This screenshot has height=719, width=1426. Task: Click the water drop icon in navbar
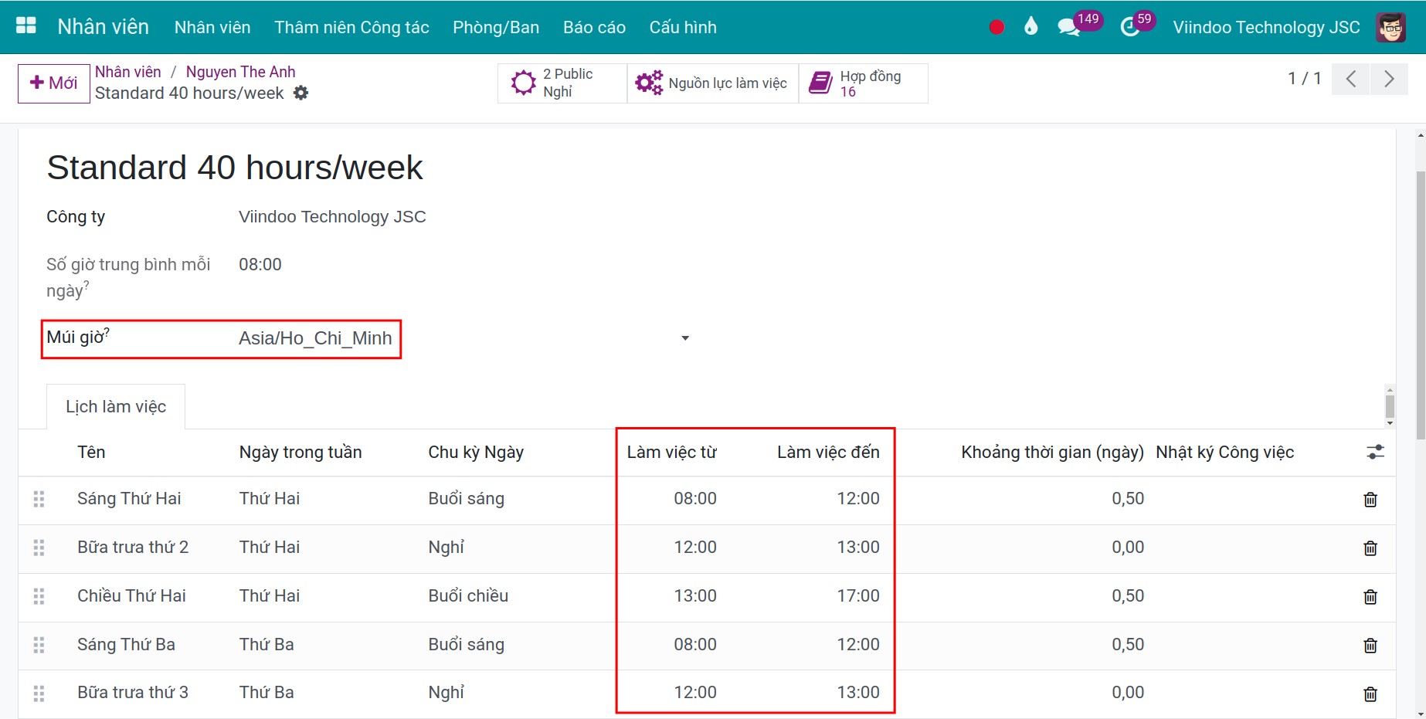[x=1030, y=27]
